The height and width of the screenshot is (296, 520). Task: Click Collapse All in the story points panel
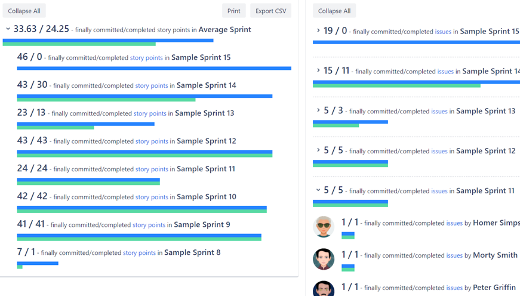tap(24, 11)
